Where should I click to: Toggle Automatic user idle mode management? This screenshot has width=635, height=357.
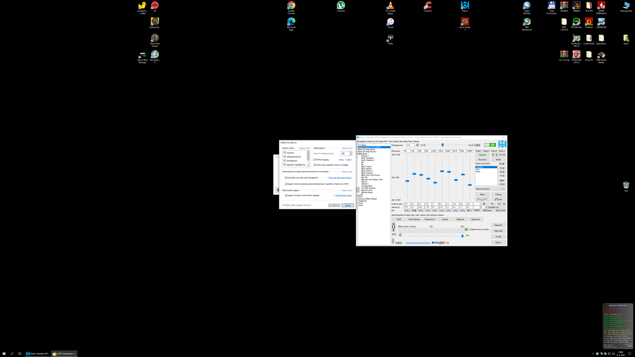coord(286,178)
